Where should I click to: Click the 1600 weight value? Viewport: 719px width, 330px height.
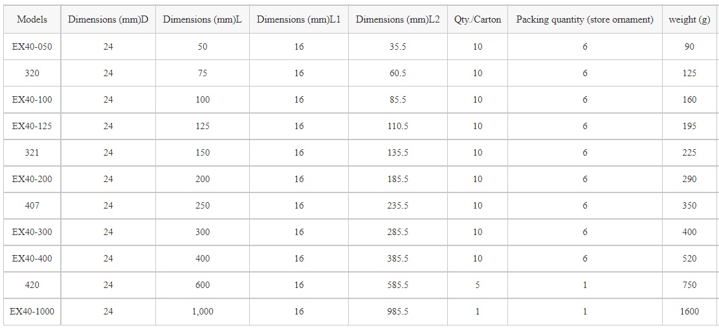(689, 311)
